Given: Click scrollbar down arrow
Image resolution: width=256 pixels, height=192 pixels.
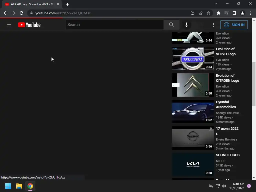Looking at the screenshot, I should click(x=254, y=178).
